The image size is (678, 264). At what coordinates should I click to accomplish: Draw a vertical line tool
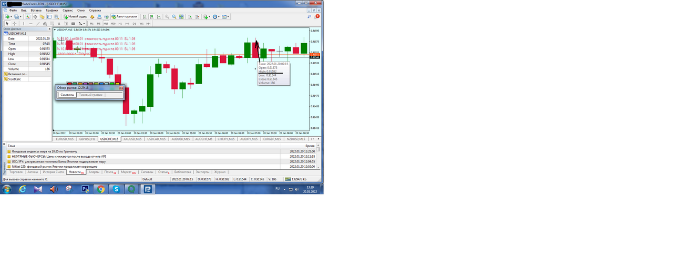pyautogui.click(x=24, y=24)
